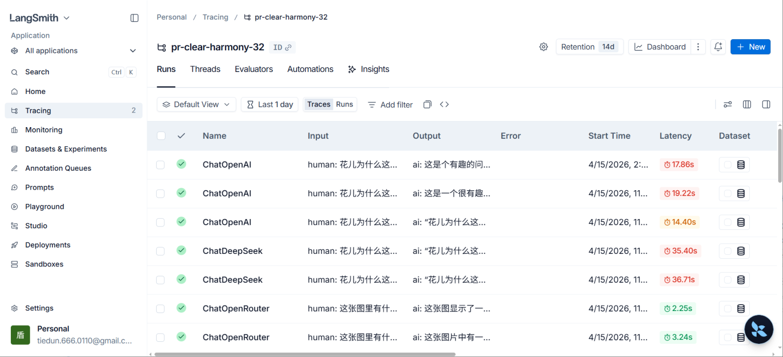Tick the ChatOpenRouter row with 2.25s latency

(160, 309)
